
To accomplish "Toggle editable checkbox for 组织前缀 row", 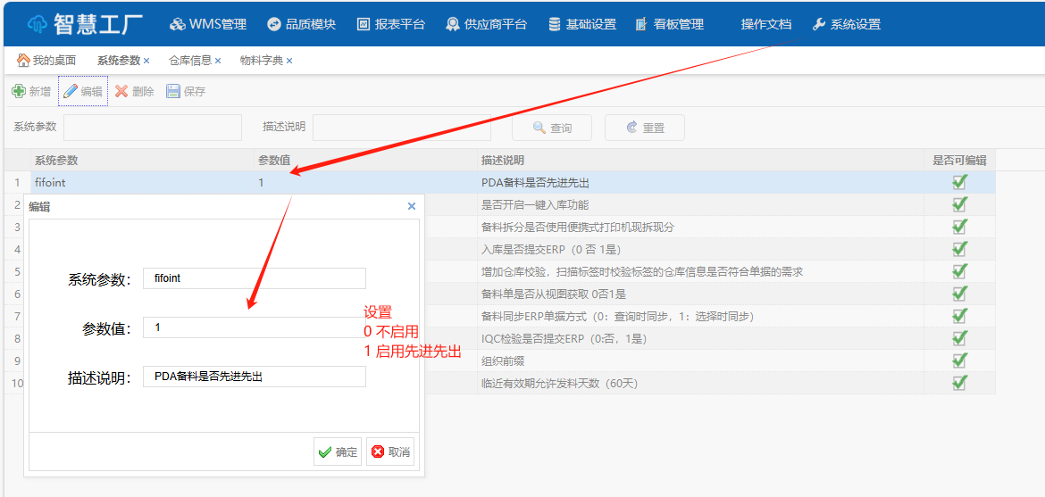I will 959,360.
